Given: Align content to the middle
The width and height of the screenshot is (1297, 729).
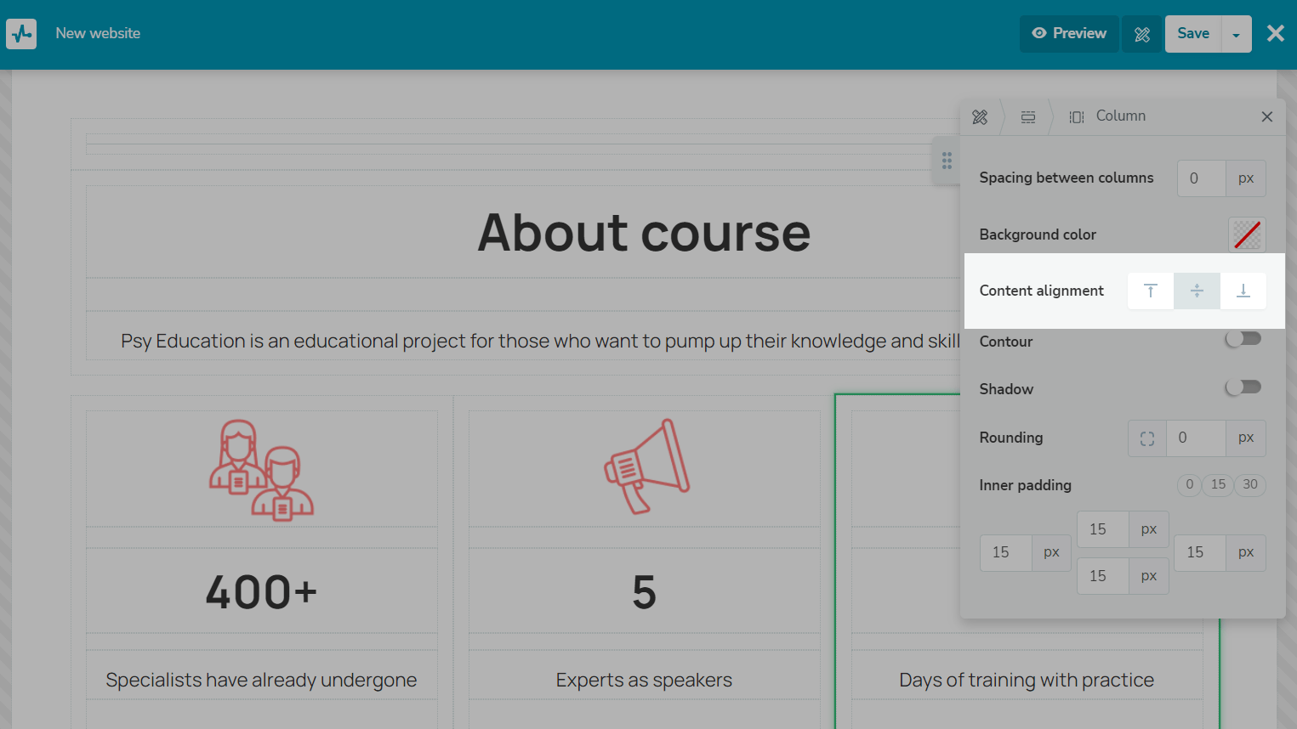Looking at the screenshot, I should tap(1197, 291).
